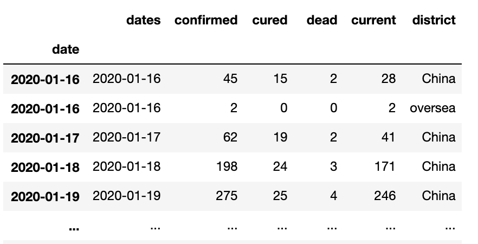
Task: Click cured value 19
Action: 280,137
